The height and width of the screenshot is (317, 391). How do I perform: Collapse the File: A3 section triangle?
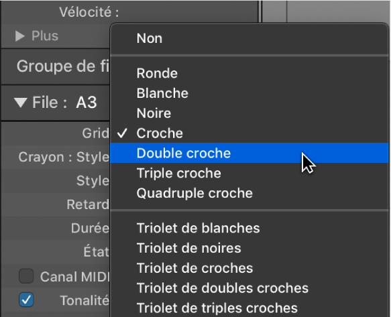point(20,103)
